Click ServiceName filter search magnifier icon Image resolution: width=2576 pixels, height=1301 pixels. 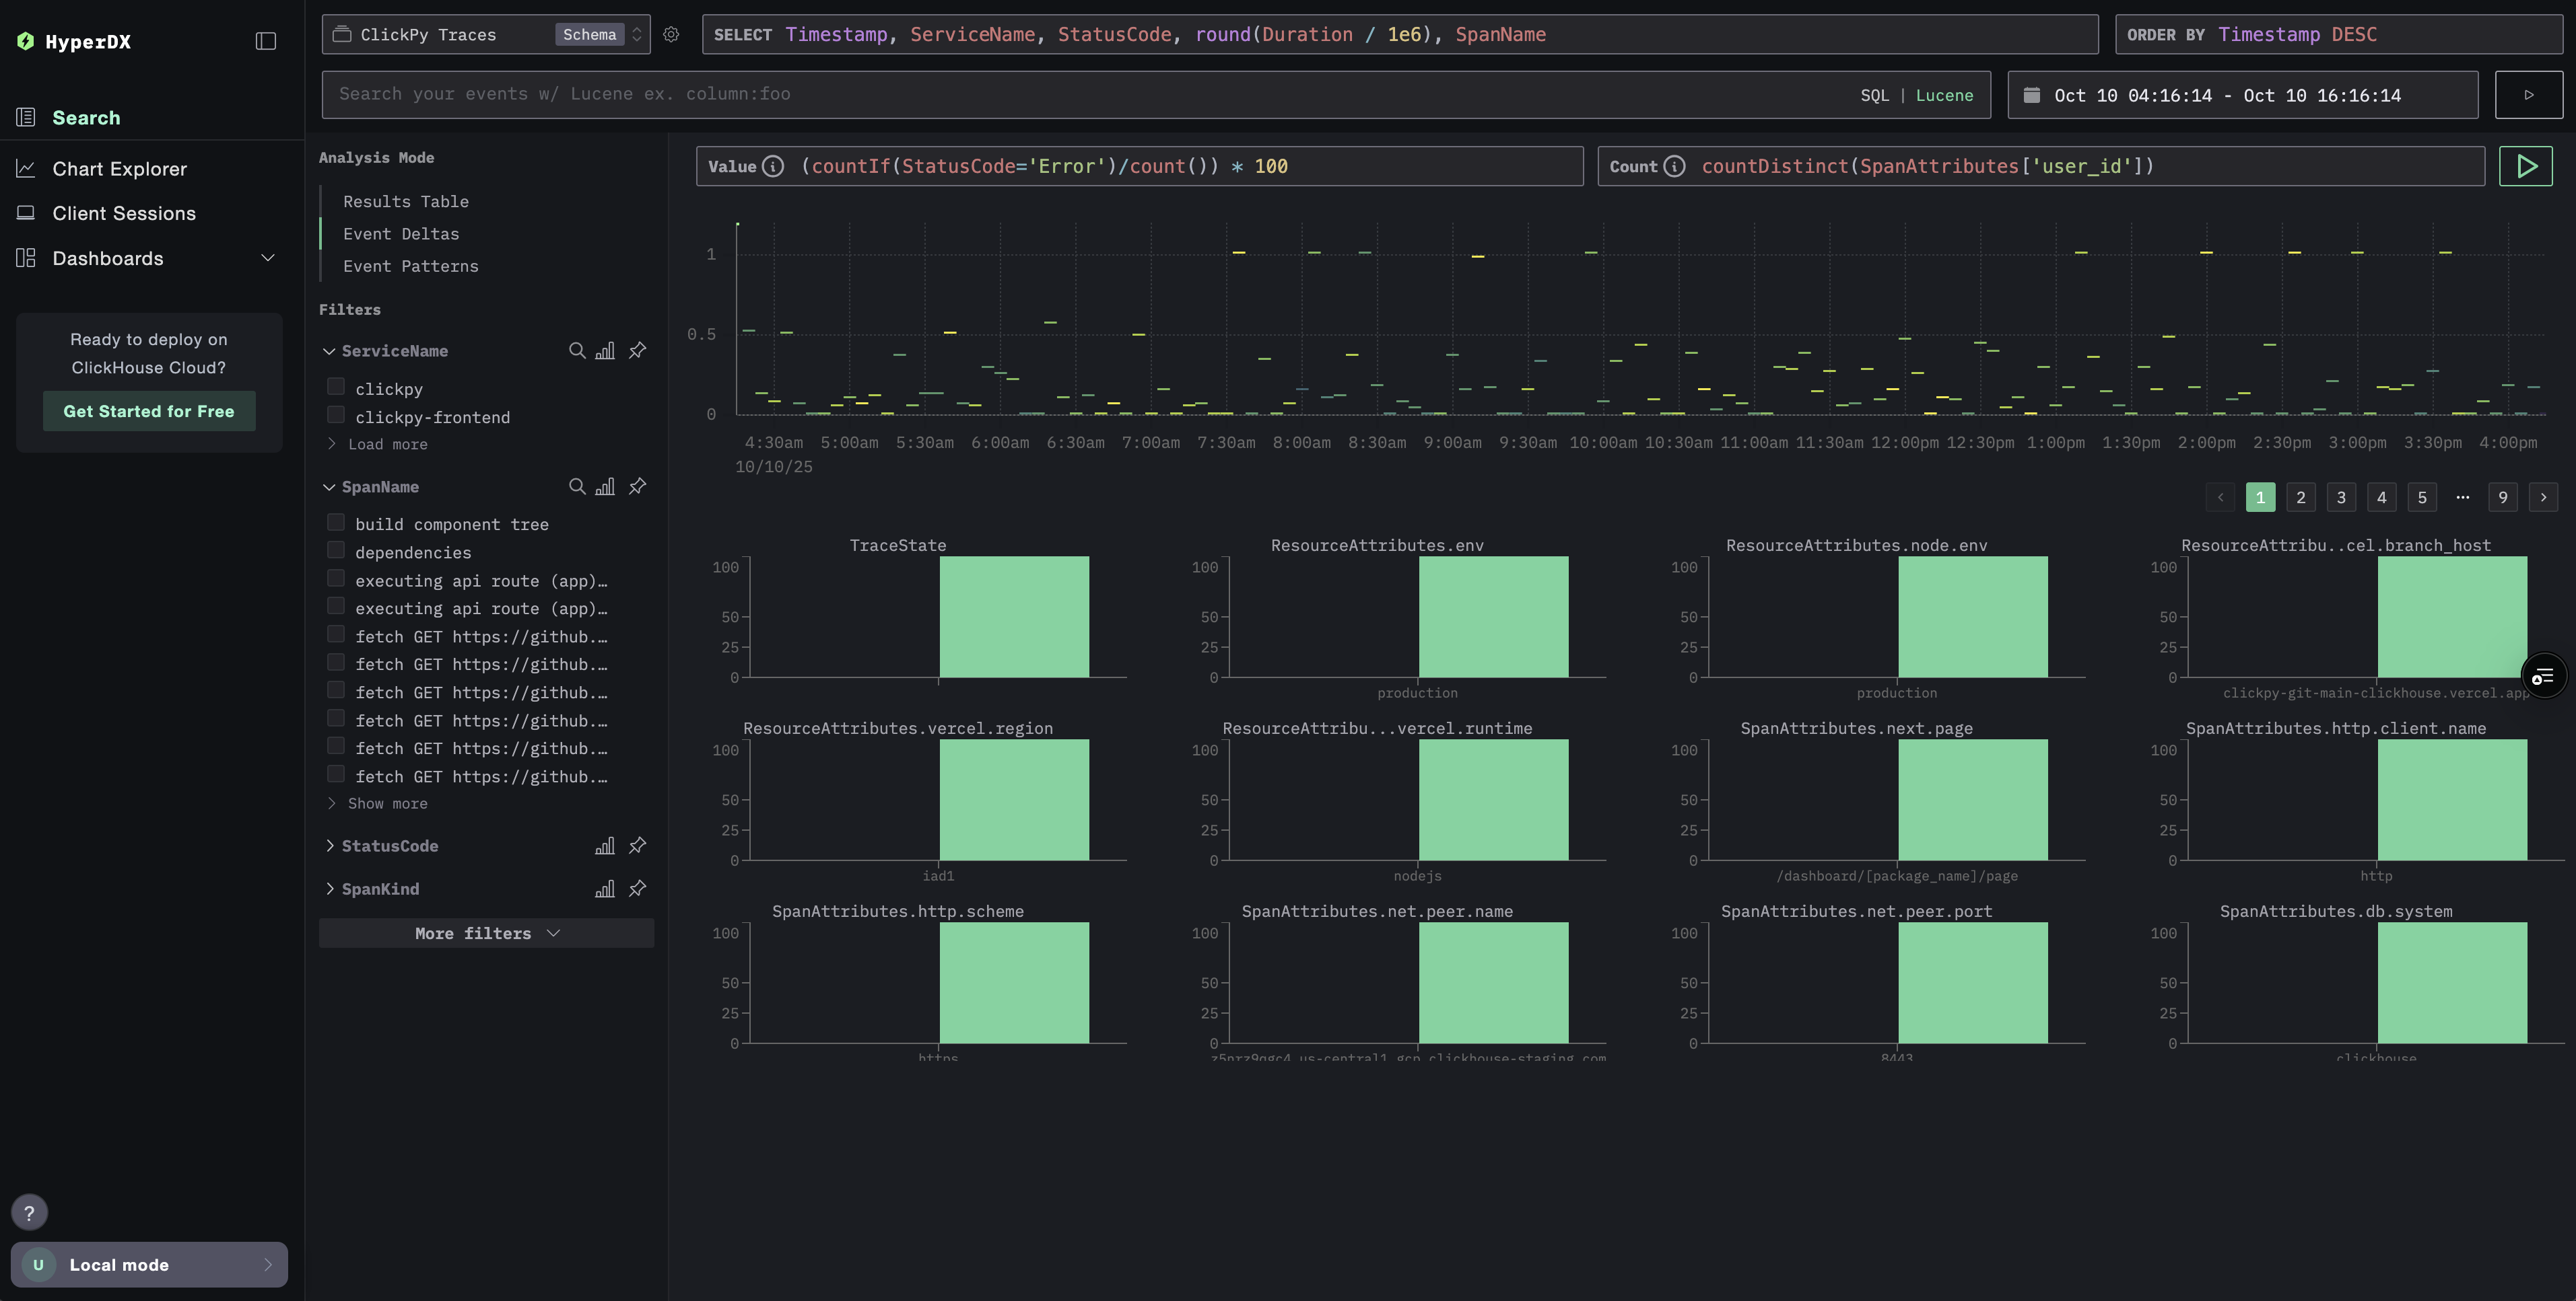[577, 350]
